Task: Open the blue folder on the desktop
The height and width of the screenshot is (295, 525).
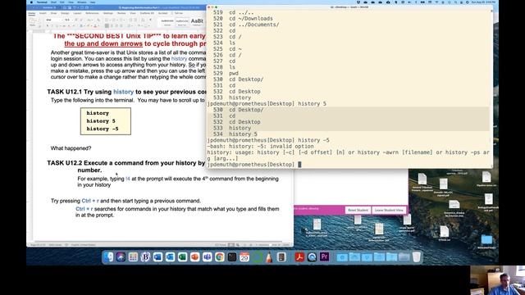Action: click(x=486, y=239)
